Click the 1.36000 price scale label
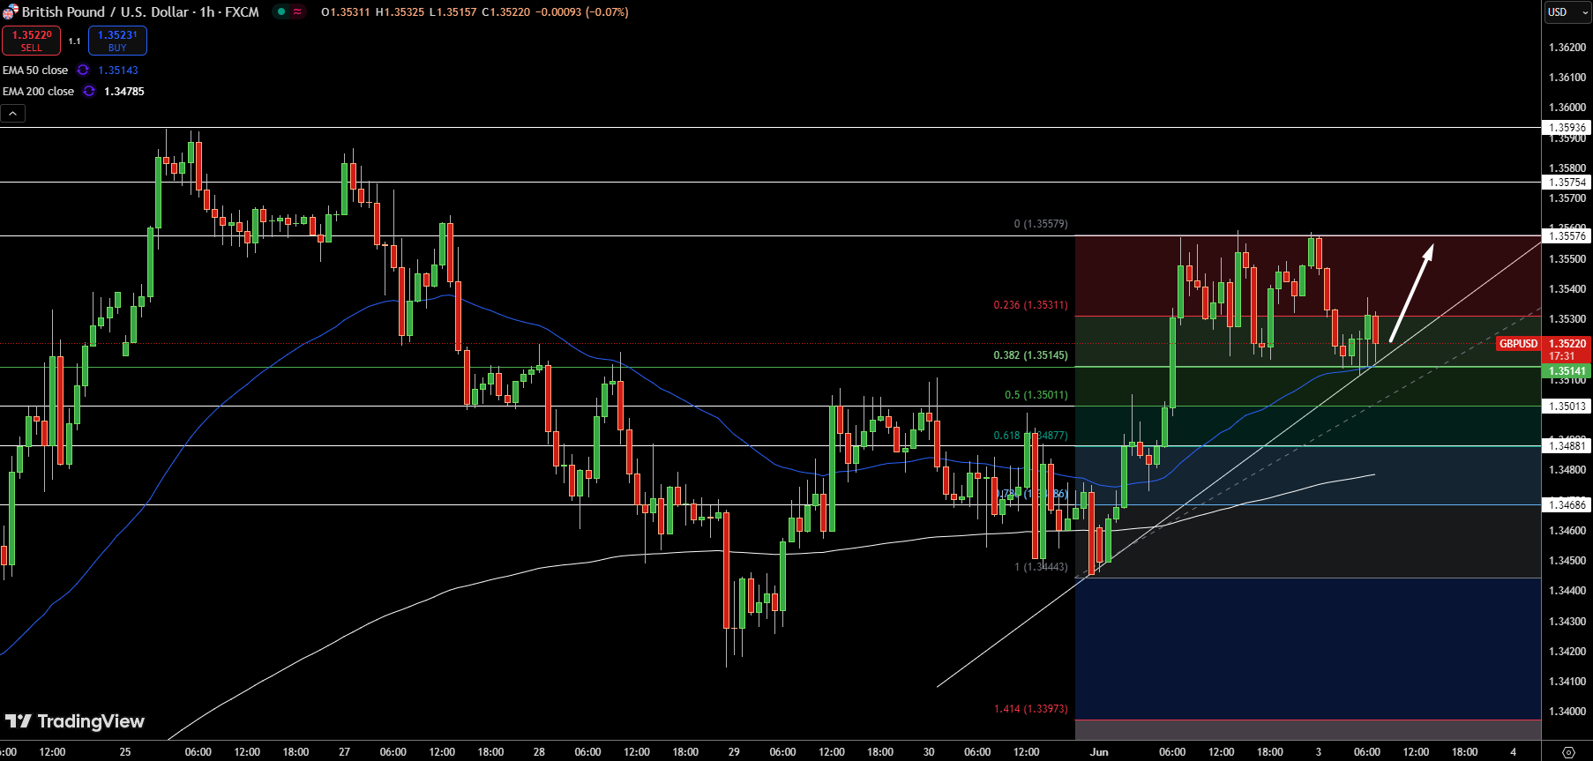This screenshot has height=761, width=1593. point(1567,108)
